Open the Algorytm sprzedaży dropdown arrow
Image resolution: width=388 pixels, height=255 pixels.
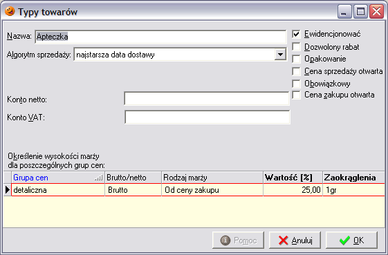pyautogui.click(x=280, y=55)
